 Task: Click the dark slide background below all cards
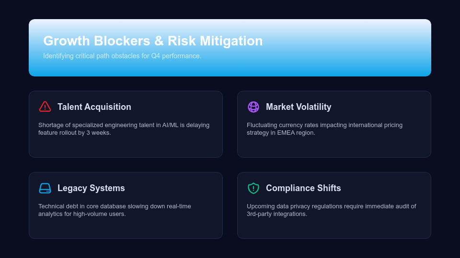click(230, 249)
